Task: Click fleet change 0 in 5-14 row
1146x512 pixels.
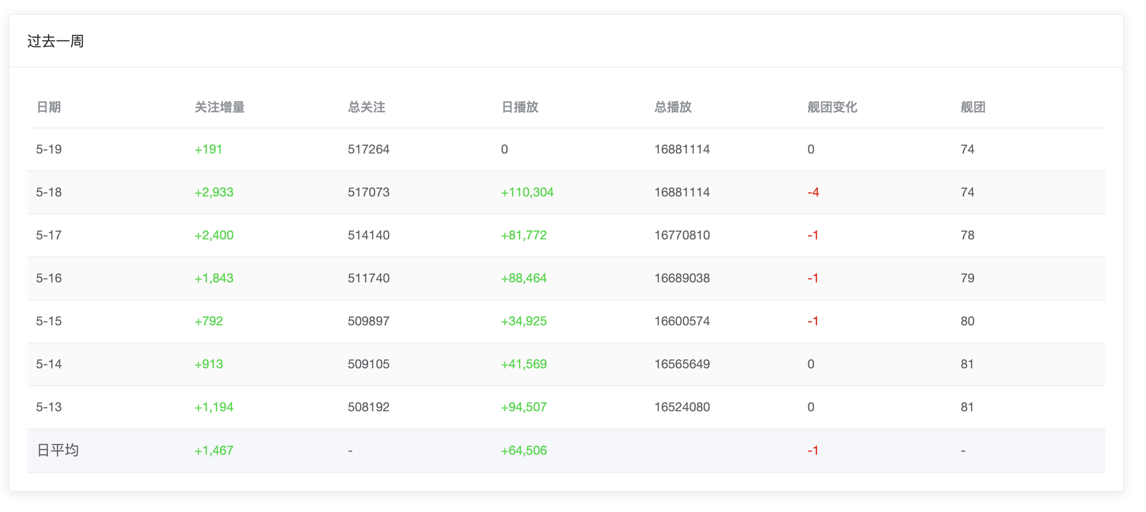Action: [811, 364]
